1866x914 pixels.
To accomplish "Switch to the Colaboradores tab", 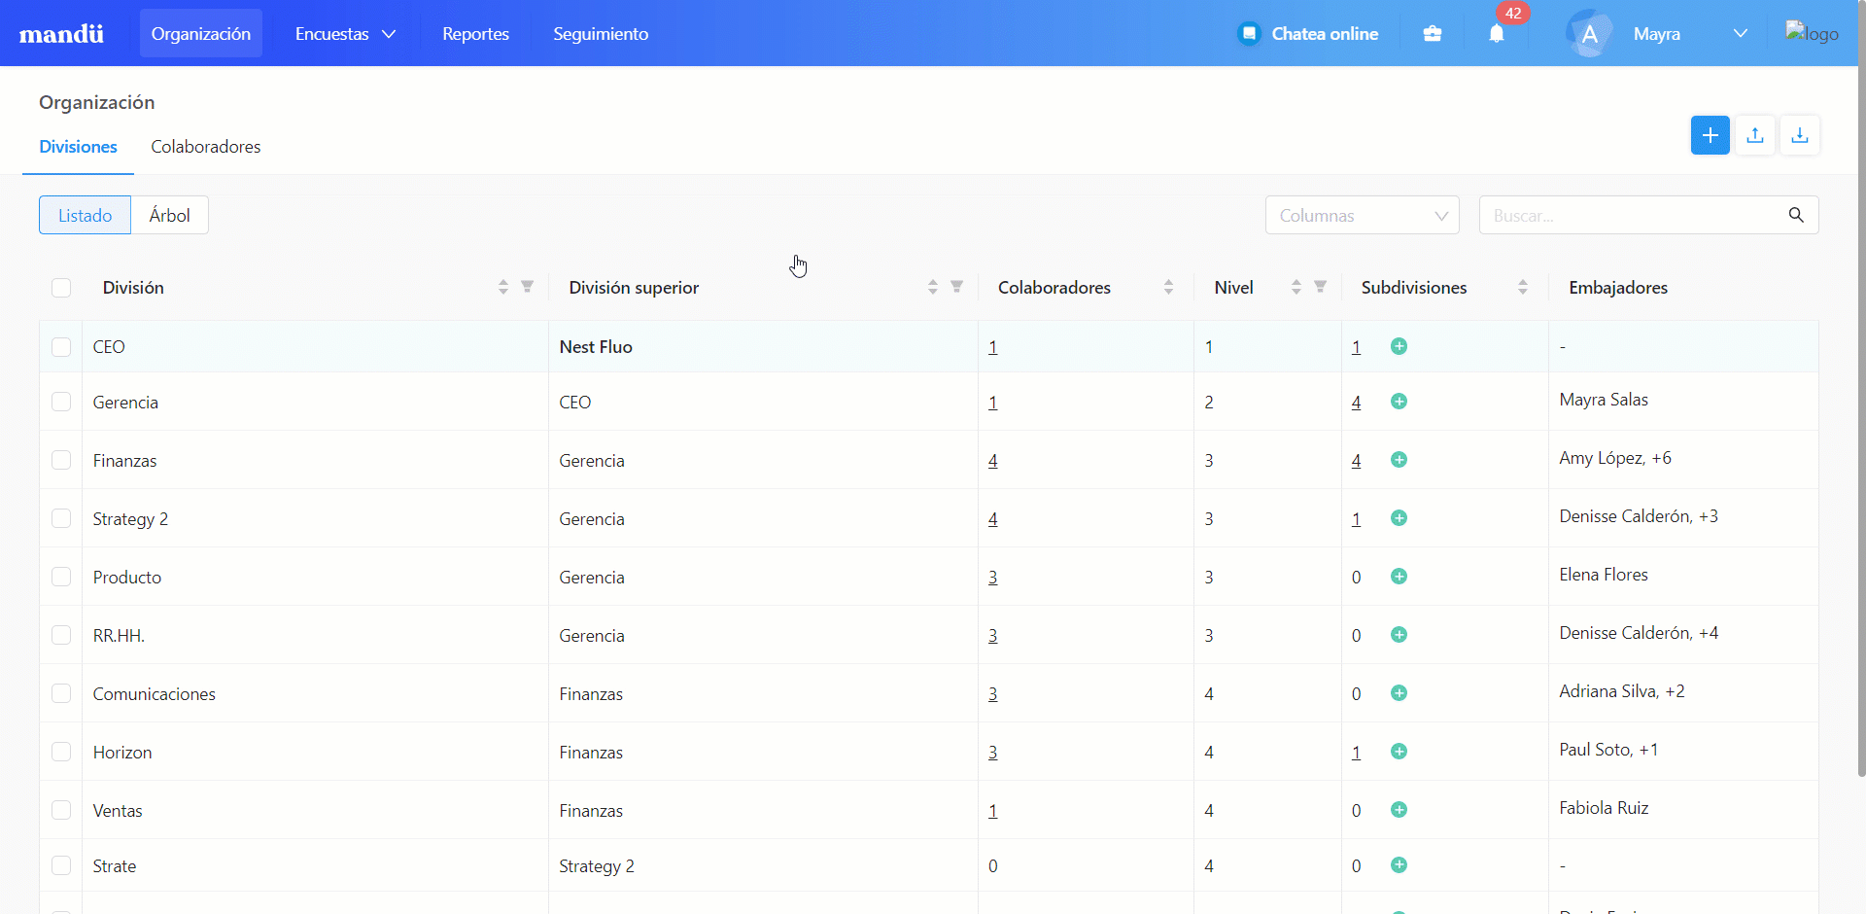I will 206,147.
